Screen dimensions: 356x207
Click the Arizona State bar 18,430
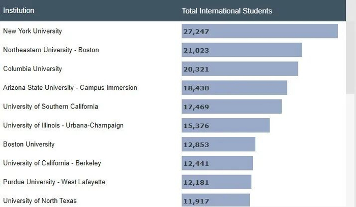pos(234,88)
